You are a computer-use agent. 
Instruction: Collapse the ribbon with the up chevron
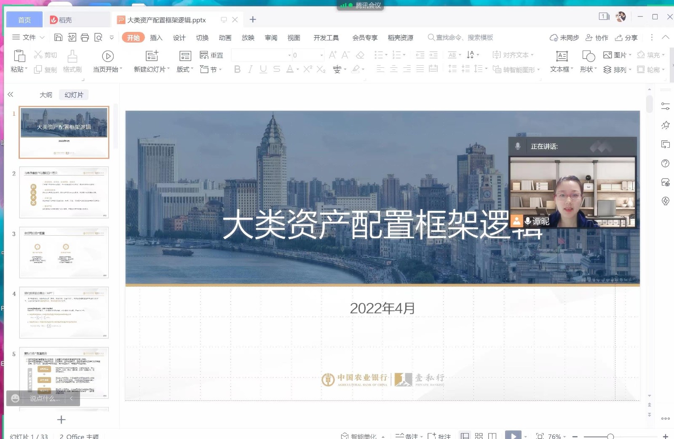click(x=666, y=37)
